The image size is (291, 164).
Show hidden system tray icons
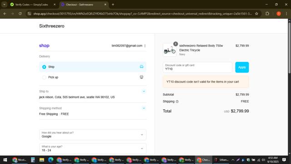click(x=233, y=160)
